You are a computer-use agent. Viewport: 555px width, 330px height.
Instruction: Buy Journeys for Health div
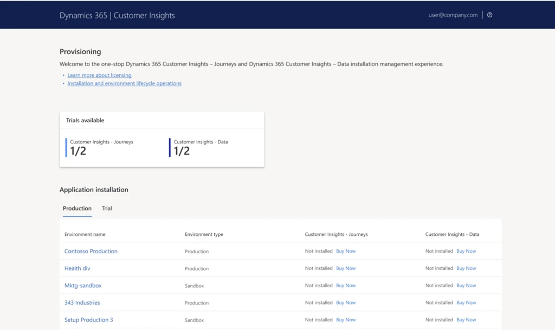point(346,268)
